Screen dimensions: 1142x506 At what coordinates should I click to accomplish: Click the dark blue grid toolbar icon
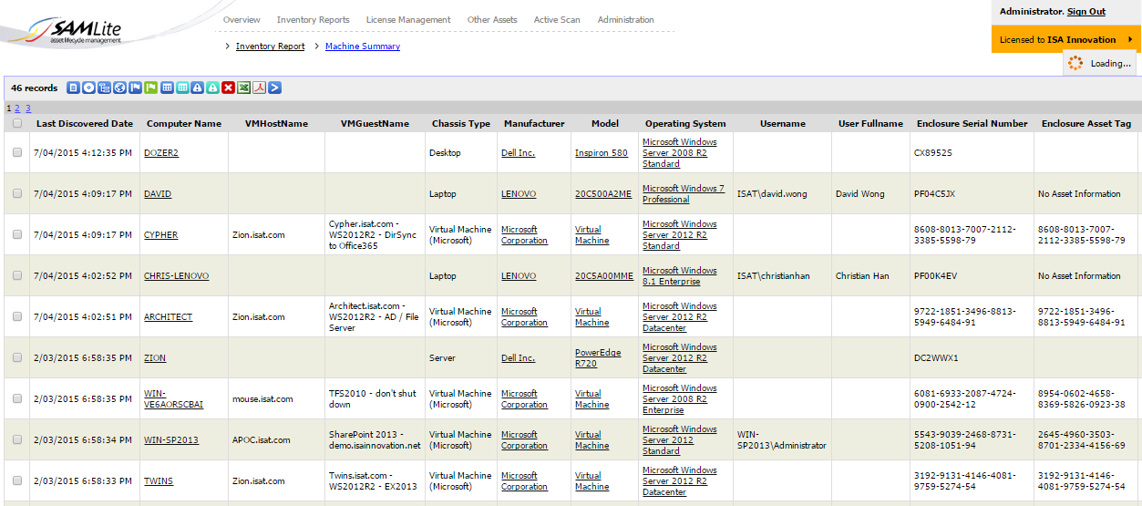(x=167, y=88)
